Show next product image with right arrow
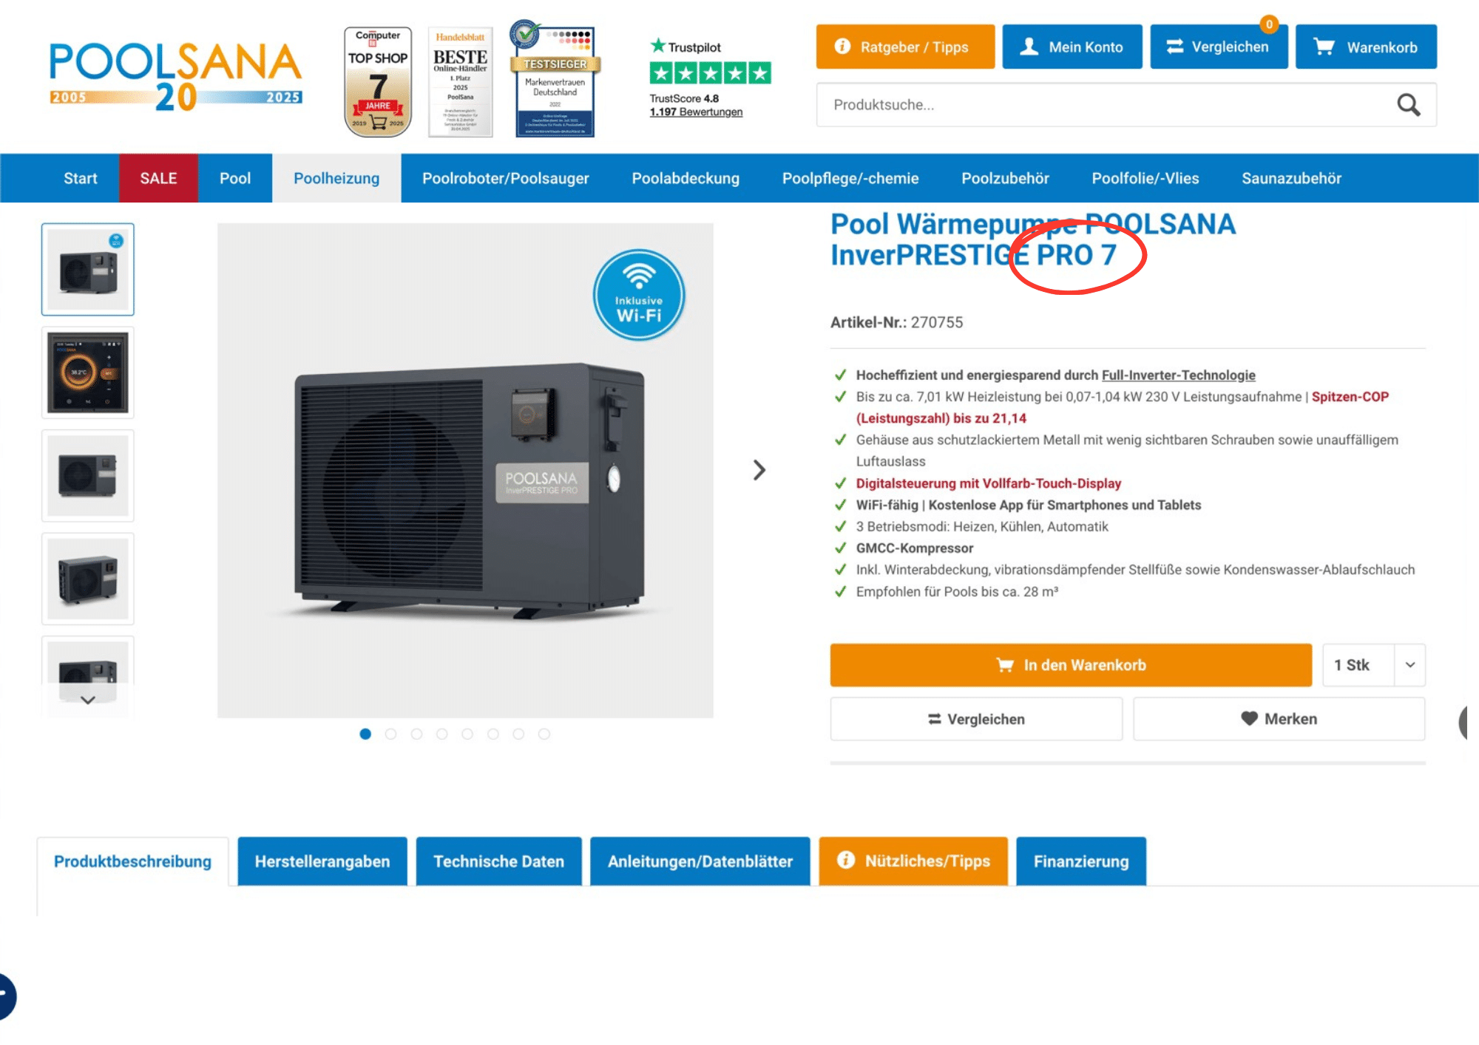 [759, 470]
